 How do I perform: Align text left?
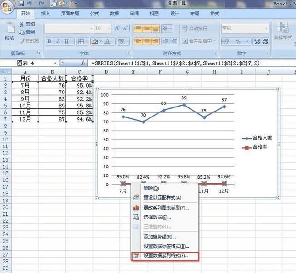138,41
